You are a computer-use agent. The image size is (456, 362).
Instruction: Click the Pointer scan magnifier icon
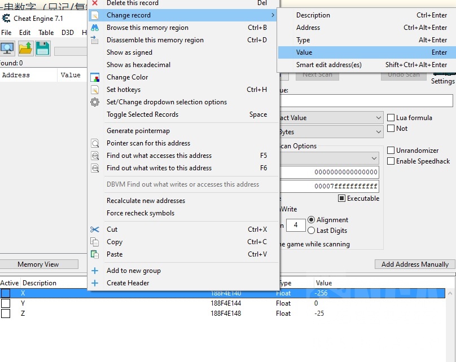tap(95, 143)
